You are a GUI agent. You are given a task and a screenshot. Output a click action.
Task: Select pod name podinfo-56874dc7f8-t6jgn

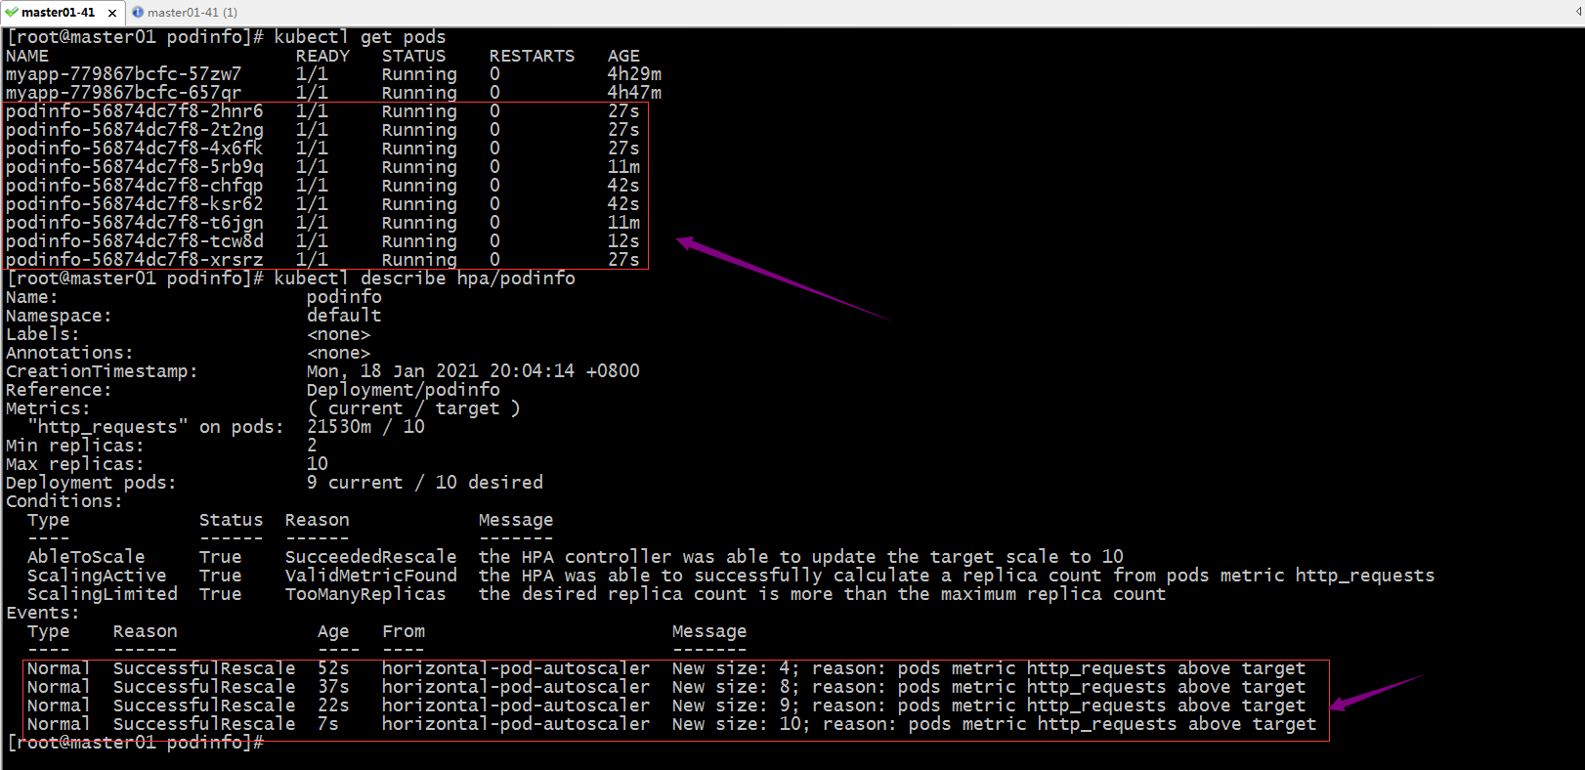click(134, 223)
